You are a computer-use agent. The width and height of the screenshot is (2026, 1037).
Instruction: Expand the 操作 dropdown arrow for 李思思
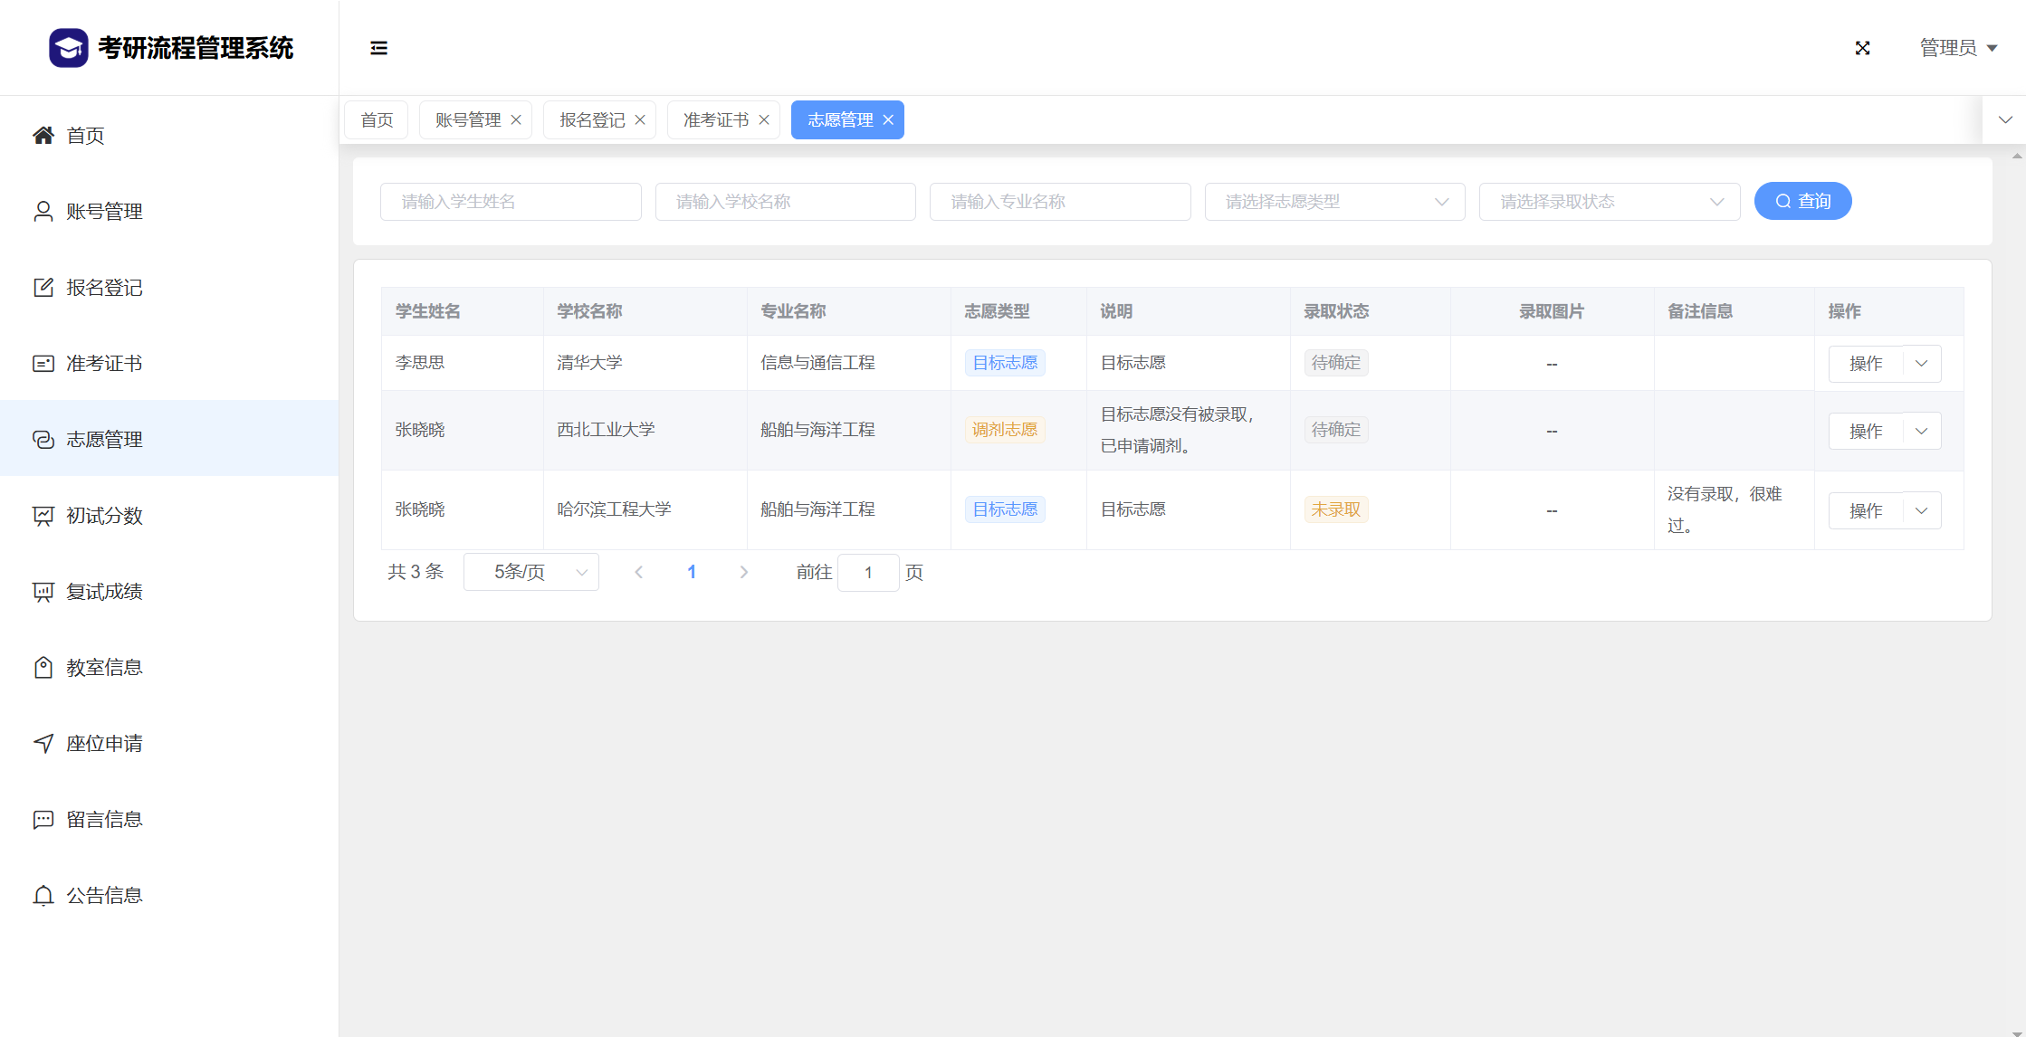1922,364
